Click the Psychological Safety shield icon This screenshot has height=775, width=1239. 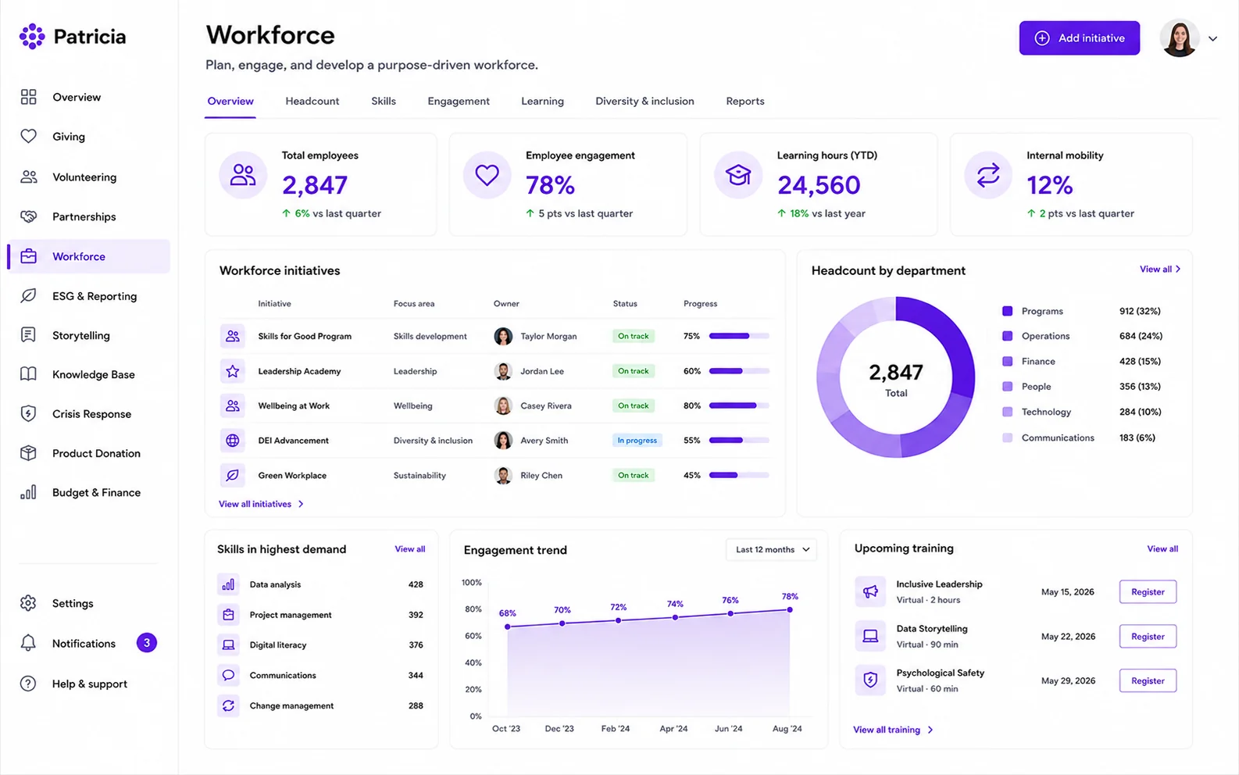click(870, 680)
